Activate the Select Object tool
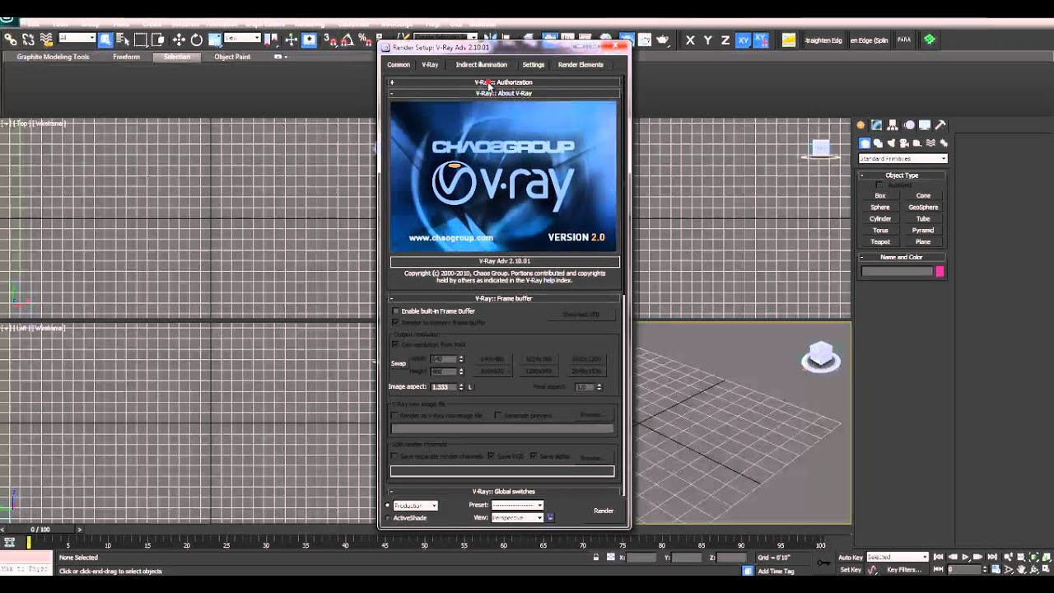Viewport: 1054px width, 593px height. [105, 40]
